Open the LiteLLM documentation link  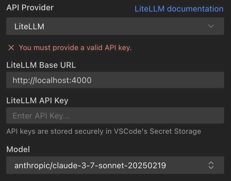tap(179, 9)
